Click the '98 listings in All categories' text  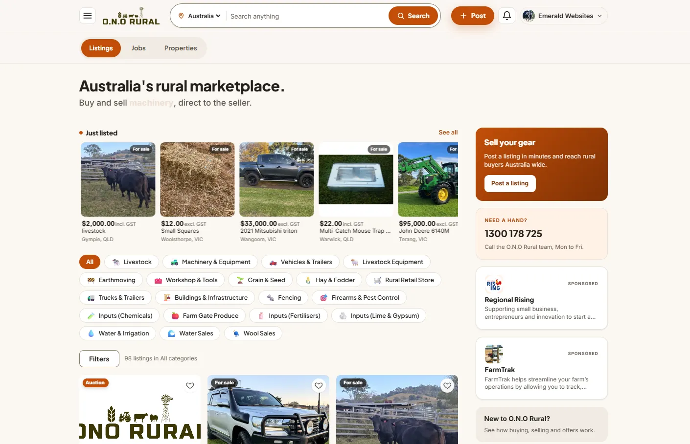point(161,358)
